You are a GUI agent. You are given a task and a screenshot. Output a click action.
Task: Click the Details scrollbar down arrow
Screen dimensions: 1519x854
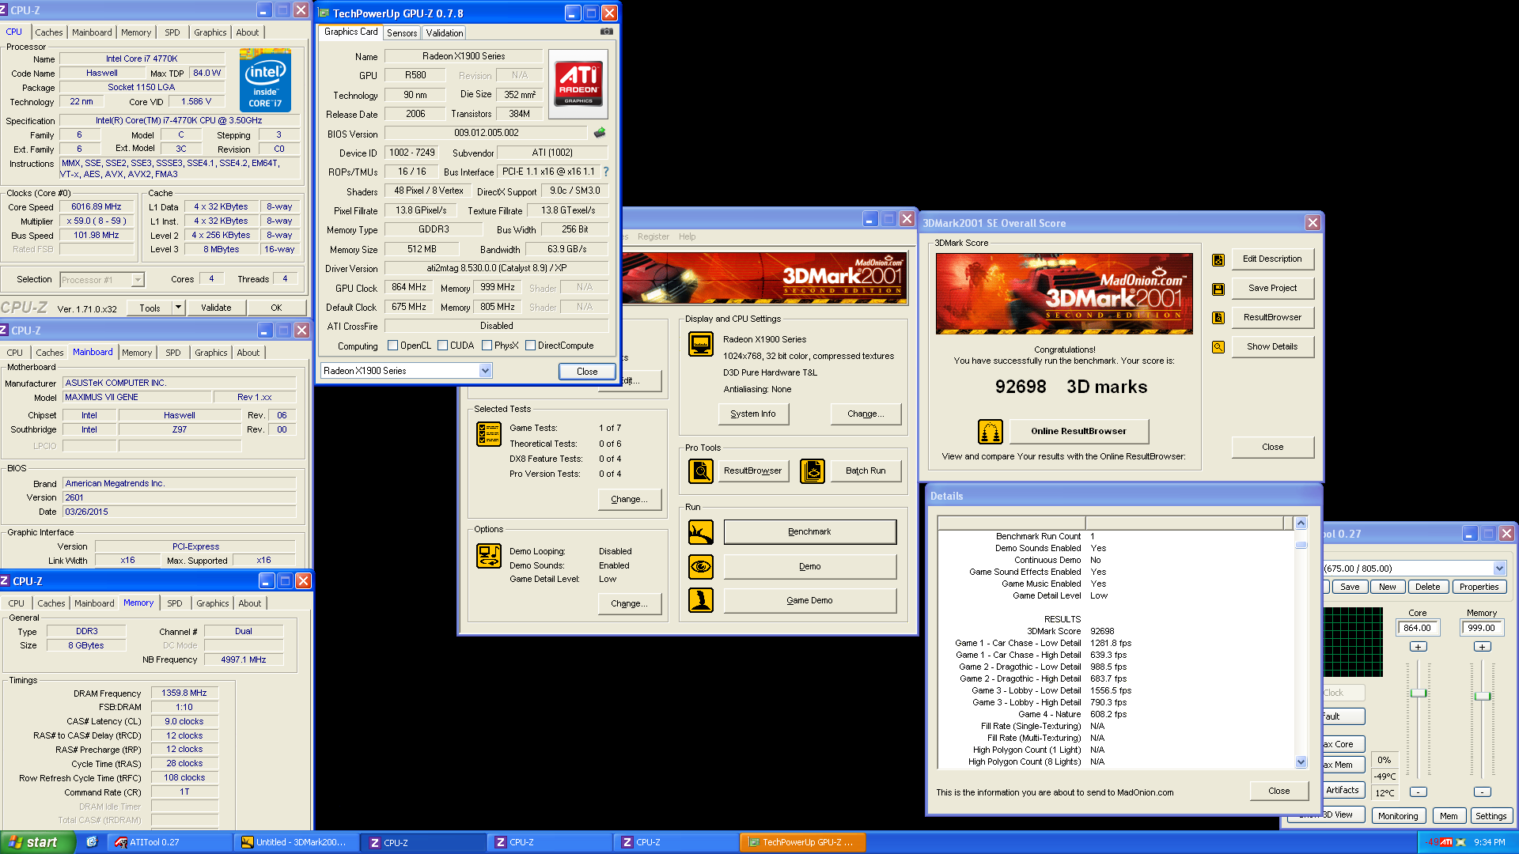click(1301, 762)
